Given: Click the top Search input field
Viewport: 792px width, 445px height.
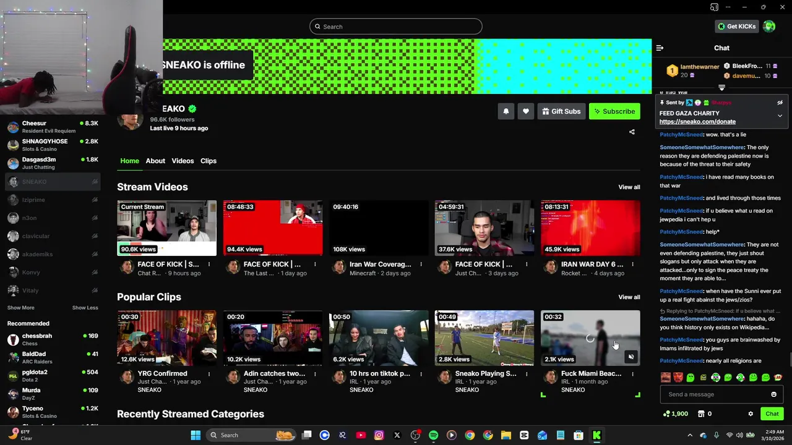Looking at the screenshot, I should (396, 27).
